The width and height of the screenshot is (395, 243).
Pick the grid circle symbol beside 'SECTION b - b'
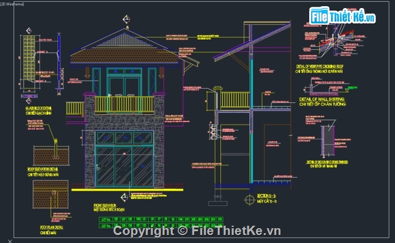coord(249,200)
